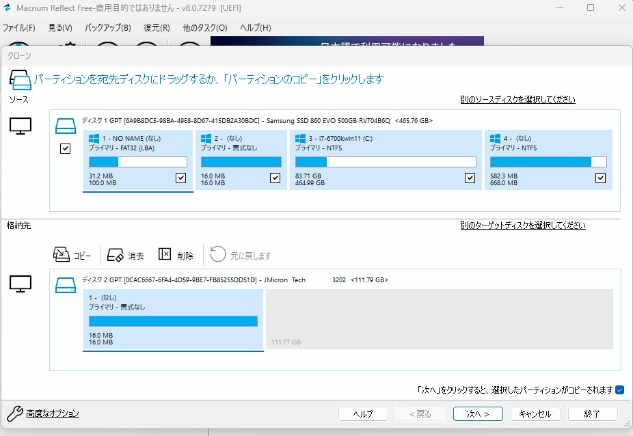Screen dimensions: 633x436
Task: Click the monitor icon in the ソース panel
Action: 22,125
